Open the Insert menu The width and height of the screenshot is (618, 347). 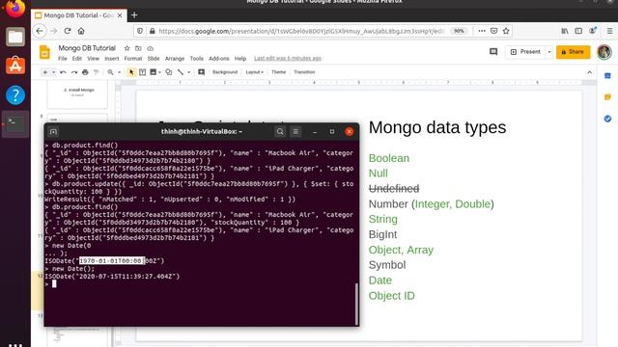pyautogui.click(x=112, y=59)
